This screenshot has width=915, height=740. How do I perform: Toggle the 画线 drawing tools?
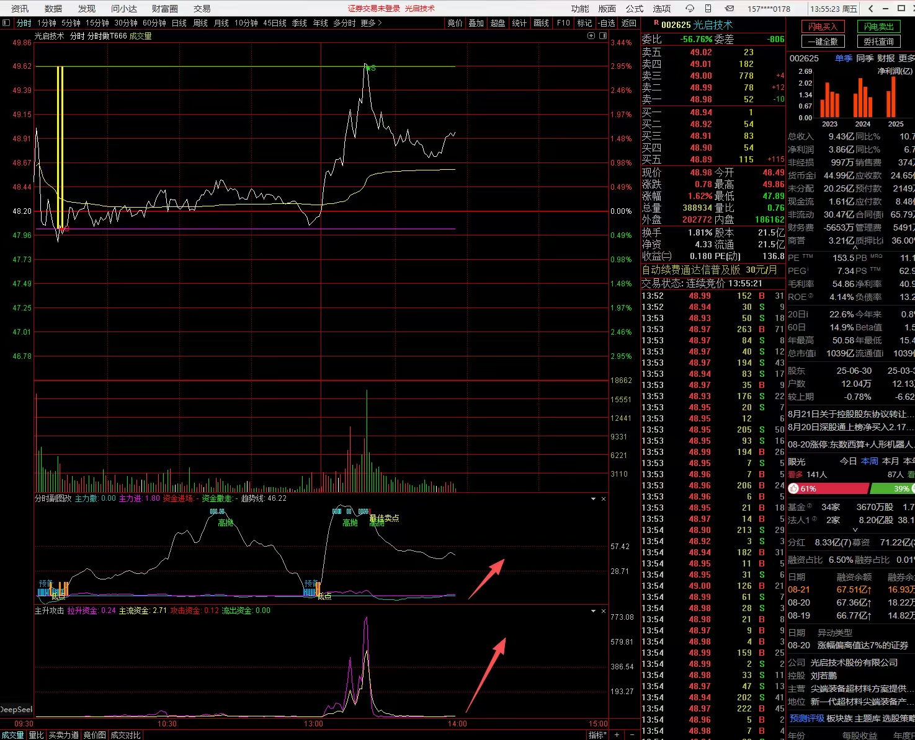coord(542,23)
